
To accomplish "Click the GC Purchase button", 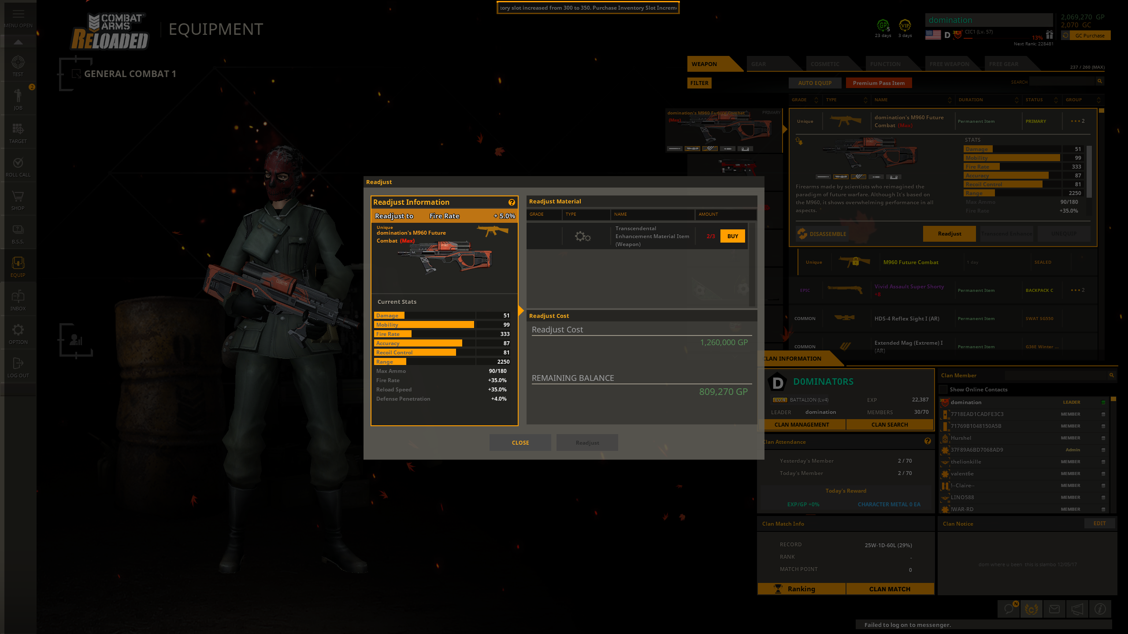I will click(x=1090, y=36).
